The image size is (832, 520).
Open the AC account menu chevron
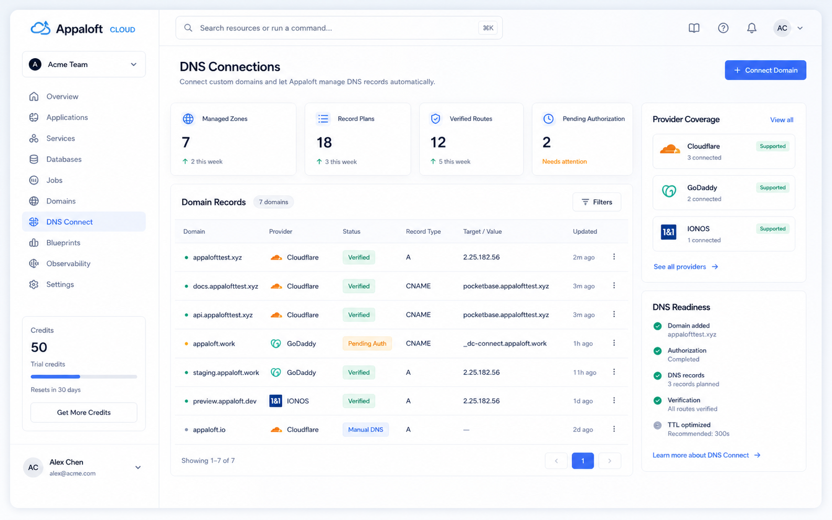(800, 28)
